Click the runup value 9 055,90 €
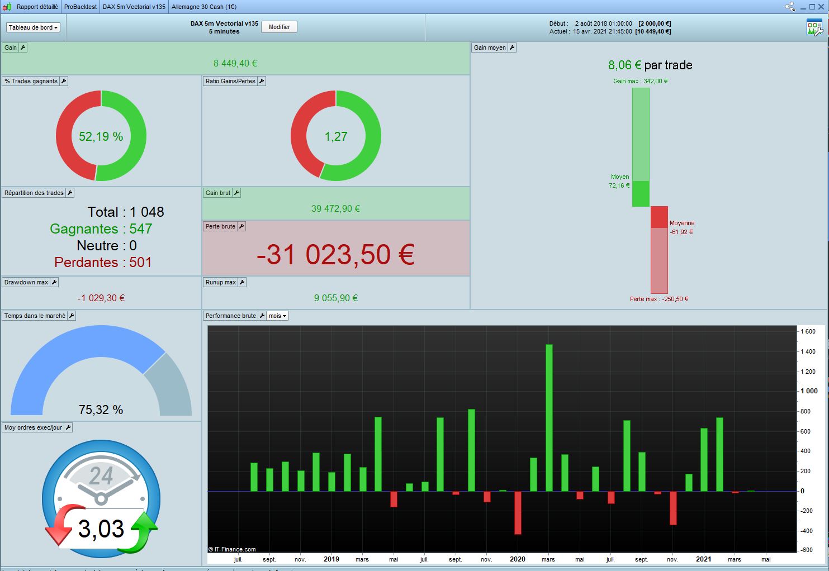 [x=335, y=298]
